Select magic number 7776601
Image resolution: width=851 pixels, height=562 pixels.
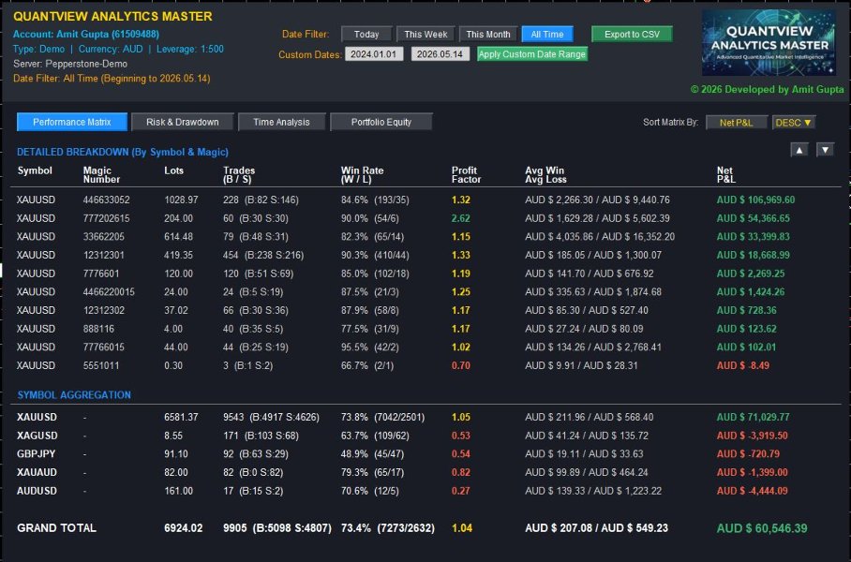(101, 274)
